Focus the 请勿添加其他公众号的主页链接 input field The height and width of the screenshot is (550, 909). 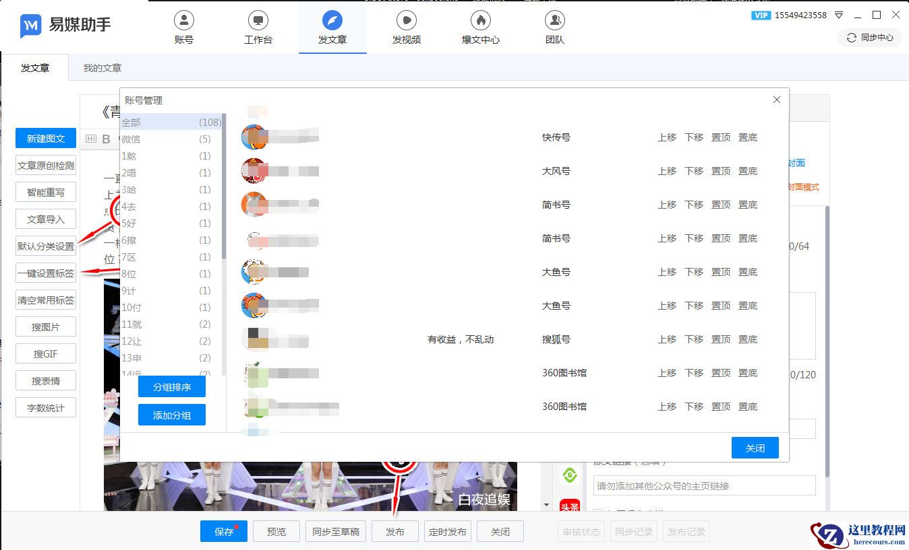pyautogui.click(x=705, y=485)
